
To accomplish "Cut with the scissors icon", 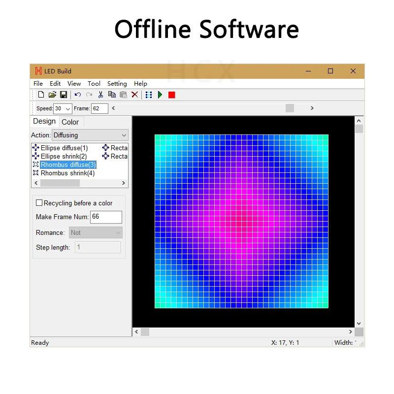I will click(101, 95).
